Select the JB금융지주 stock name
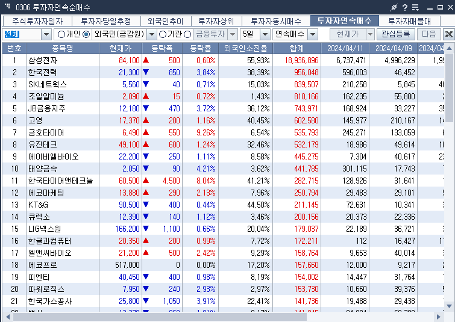 click(47, 108)
